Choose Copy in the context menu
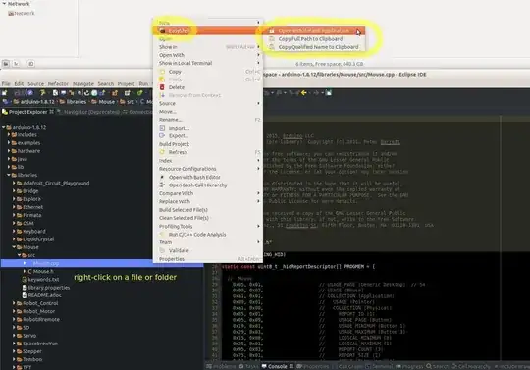Screen dimensions: 530x370 208,72
